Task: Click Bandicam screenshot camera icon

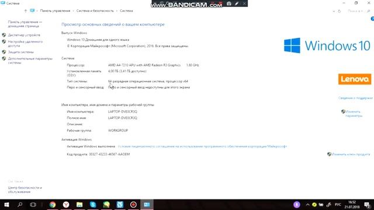Action: pyautogui.click(x=229, y=3)
